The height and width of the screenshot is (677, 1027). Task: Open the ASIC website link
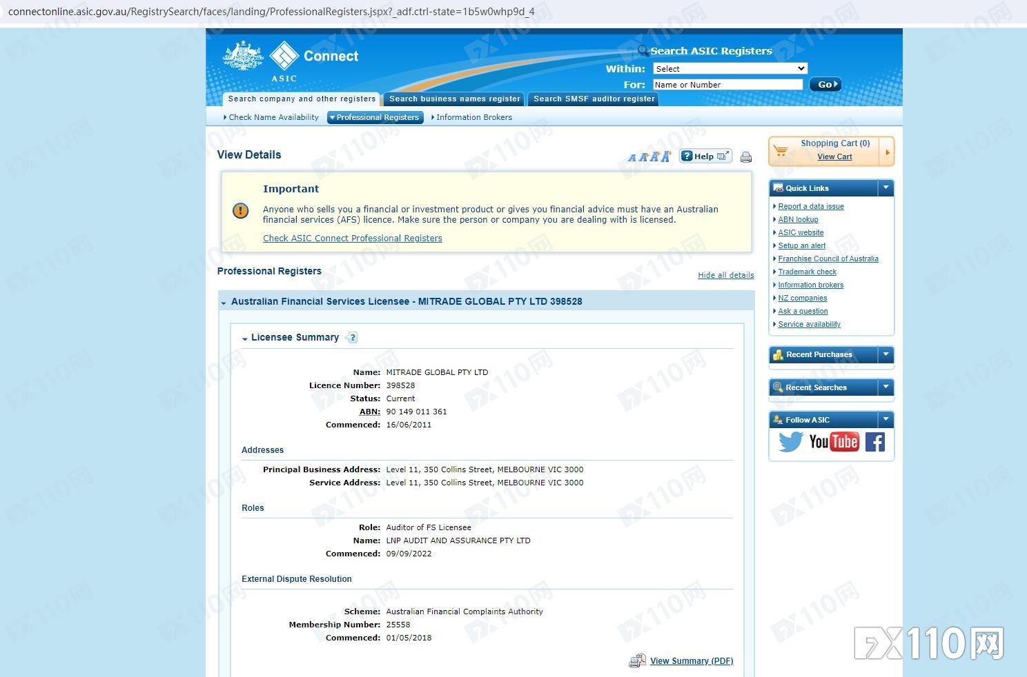coord(801,232)
